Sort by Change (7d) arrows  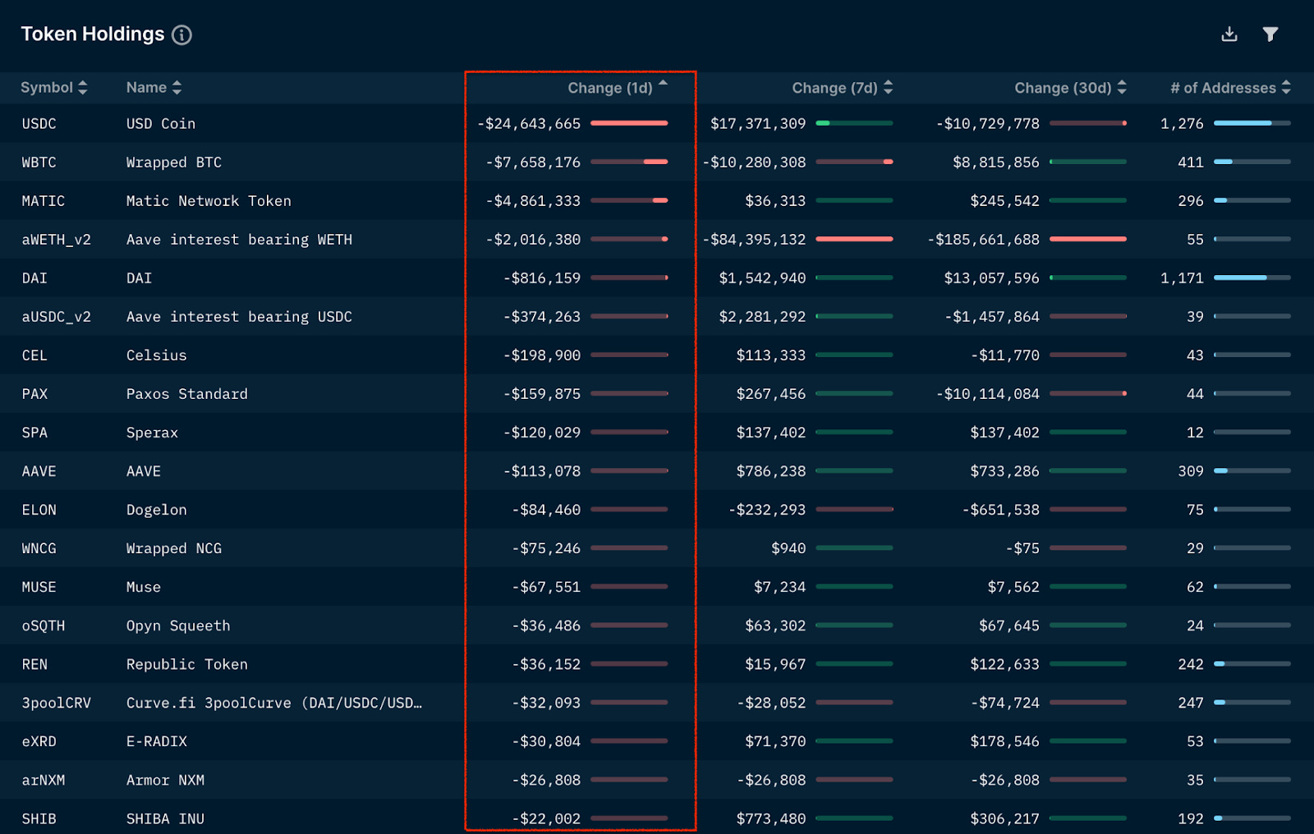click(x=888, y=88)
